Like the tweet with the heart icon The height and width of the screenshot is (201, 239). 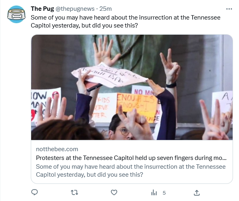click(x=114, y=193)
